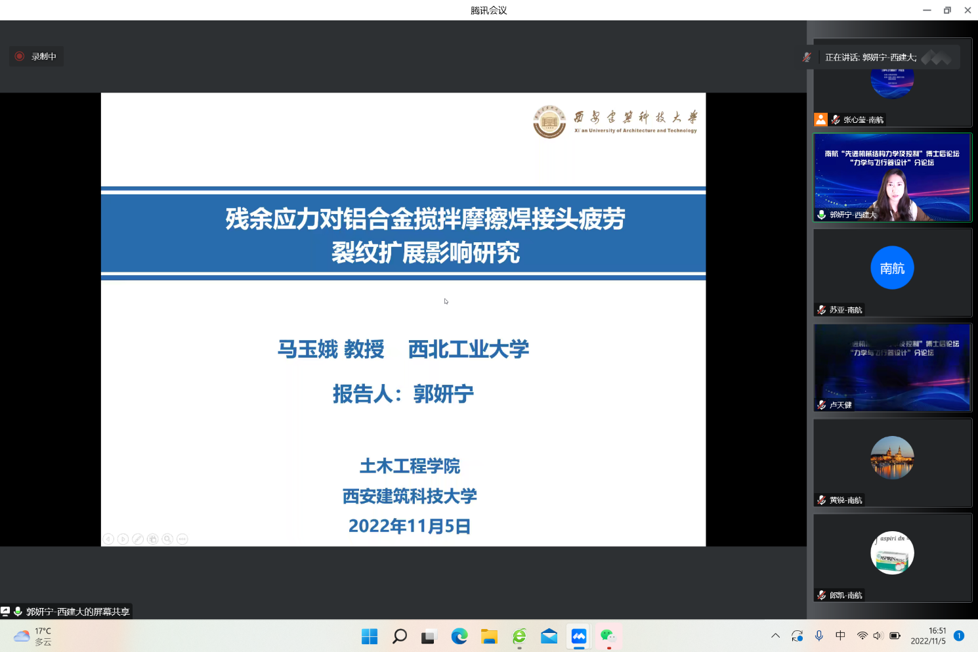Click the Tencent Meeting icon in taskbar

(x=579, y=636)
